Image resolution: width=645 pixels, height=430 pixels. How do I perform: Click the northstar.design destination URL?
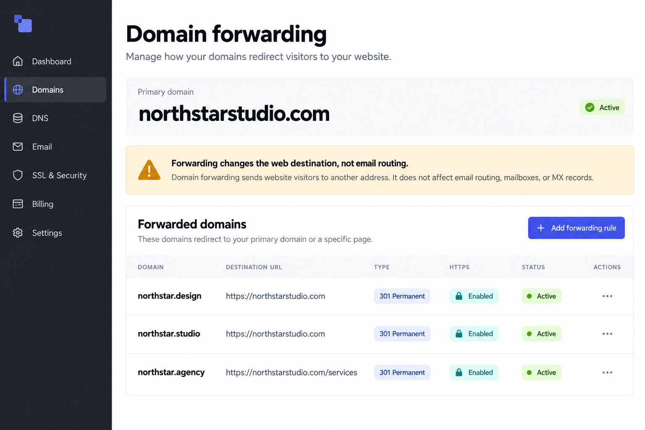point(275,296)
